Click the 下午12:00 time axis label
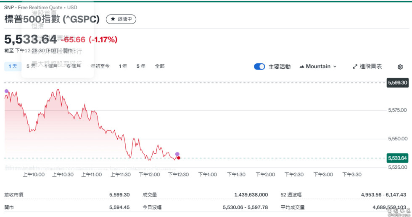The width and height of the screenshot is (412, 217). pos(149,175)
